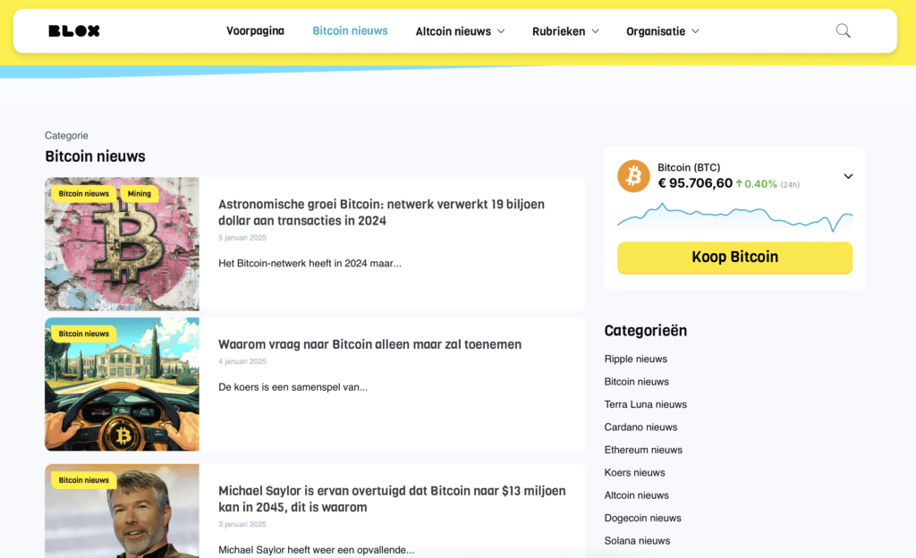Go to Voorpagina in the navigation

(255, 30)
